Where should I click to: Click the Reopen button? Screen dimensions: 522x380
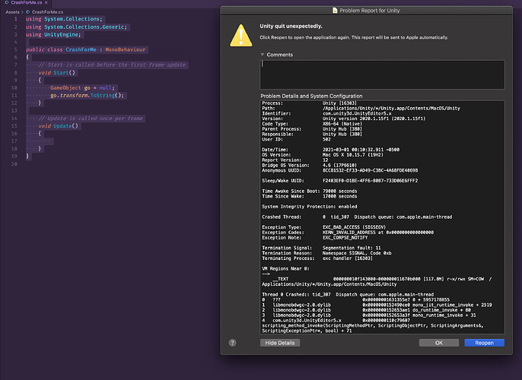pos(484,343)
